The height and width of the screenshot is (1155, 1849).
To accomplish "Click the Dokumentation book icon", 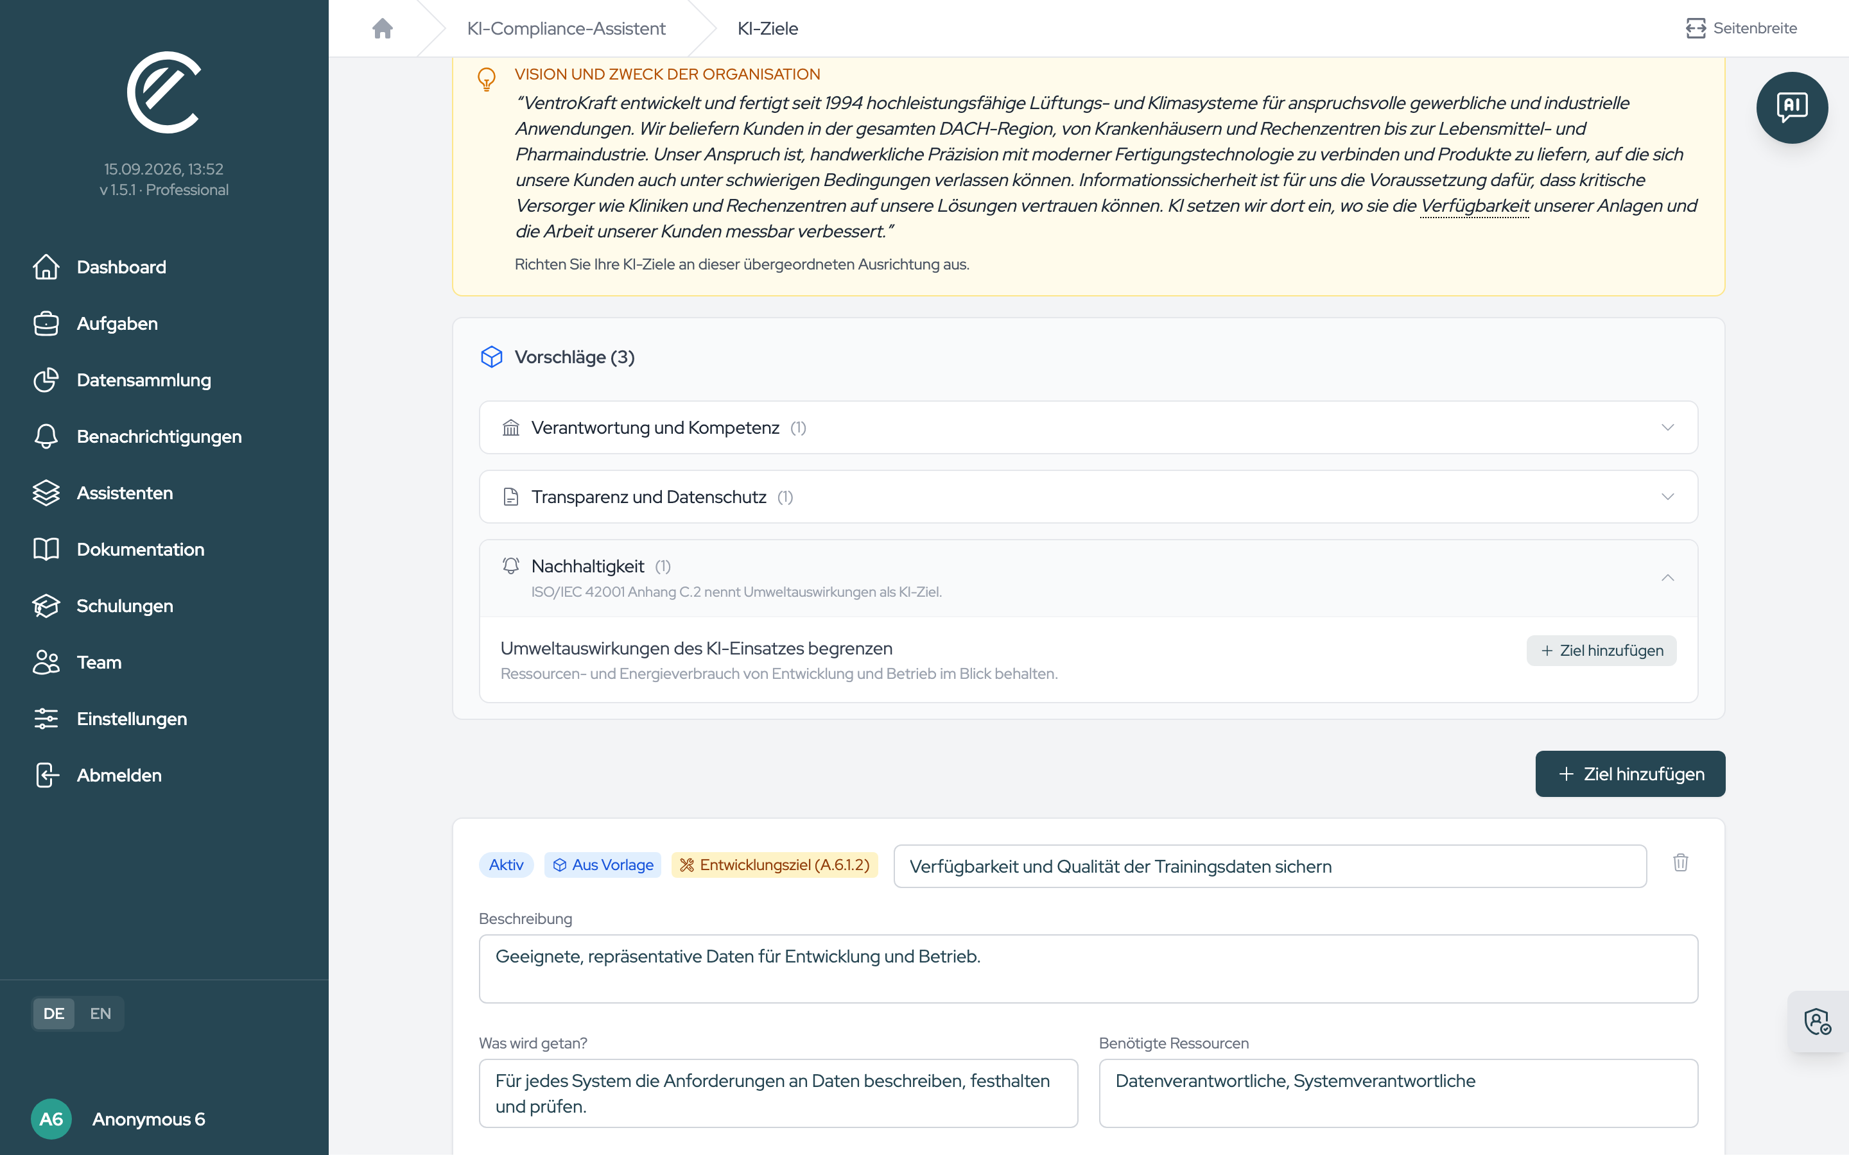I will 46,549.
